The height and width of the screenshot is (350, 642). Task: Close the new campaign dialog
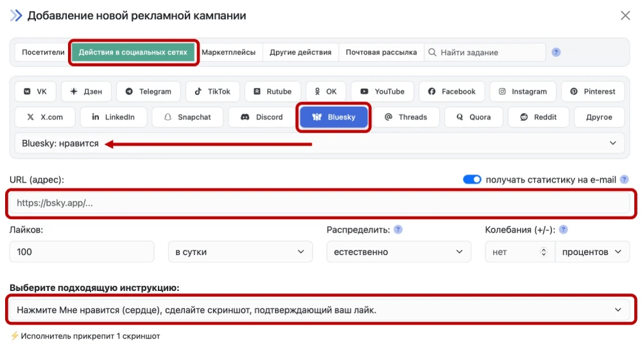(625, 15)
